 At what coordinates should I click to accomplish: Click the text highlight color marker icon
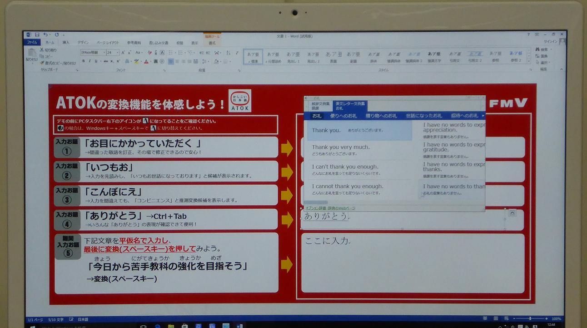(x=136, y=61)
